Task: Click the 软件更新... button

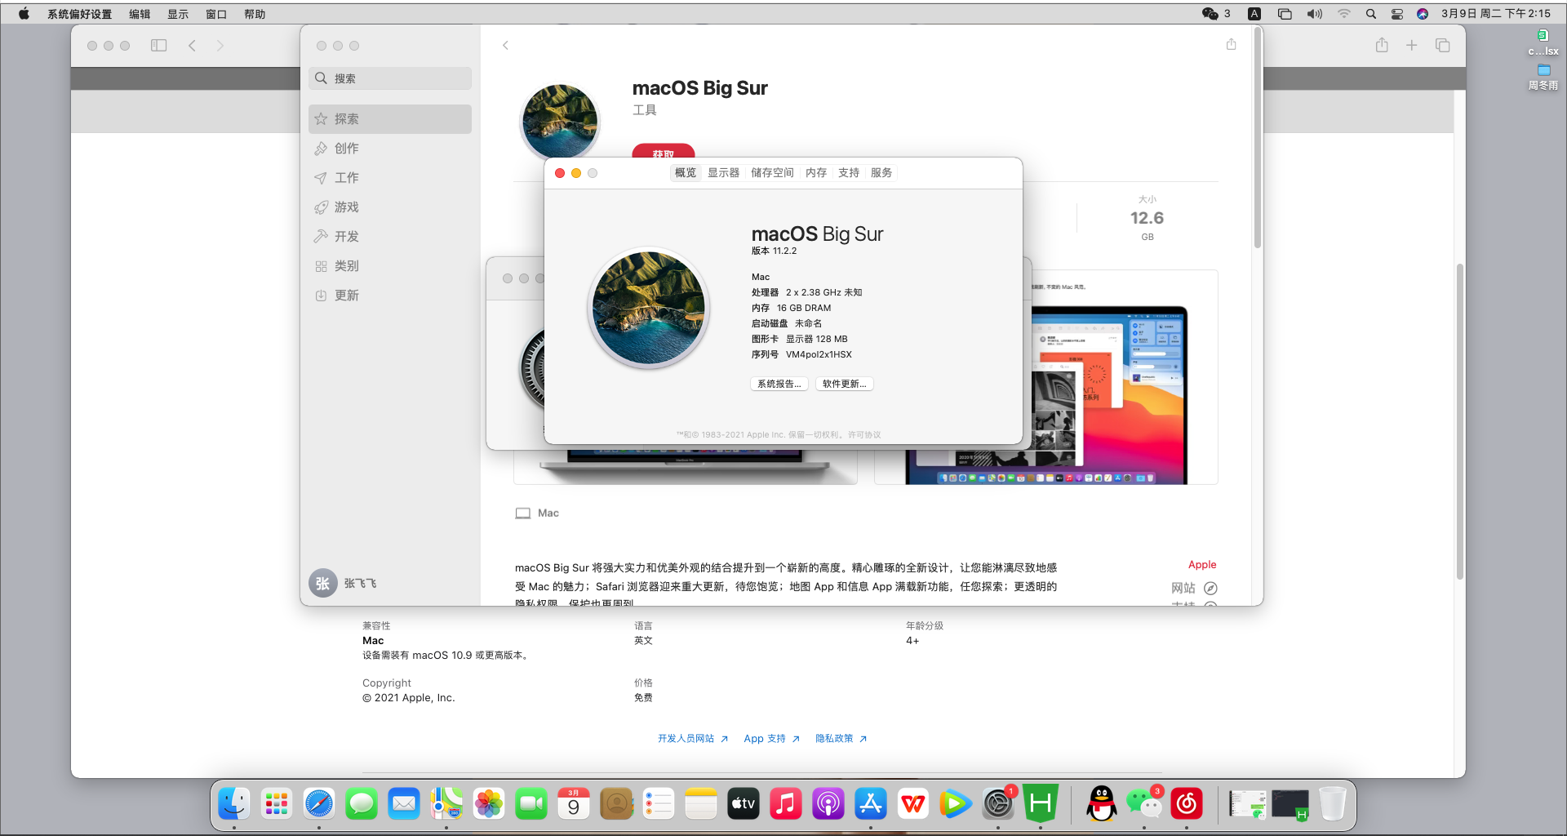Action: (x=845, y=384)
